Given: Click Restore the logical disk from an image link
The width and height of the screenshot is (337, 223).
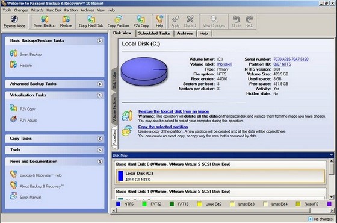Looking at the screenshot, I should pyautogui.click(x=174, y=111).
